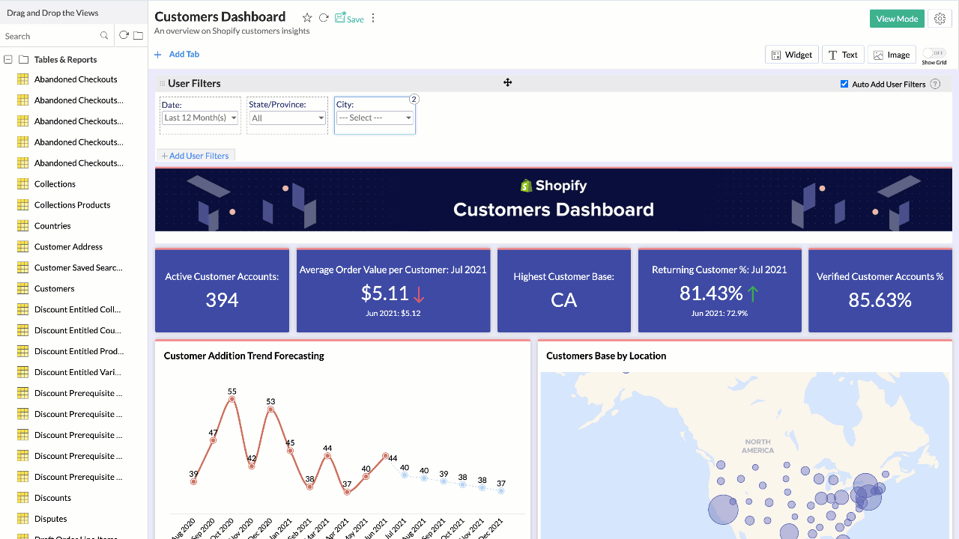Open dashboard settings gear
Image resolution: width=959 pixels, height=539 pixels.
pos(940,19)
